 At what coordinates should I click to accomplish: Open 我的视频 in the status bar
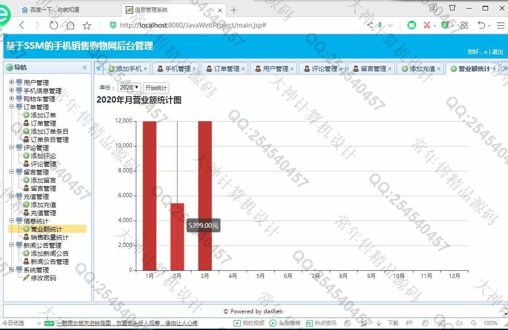coord(249,323)
